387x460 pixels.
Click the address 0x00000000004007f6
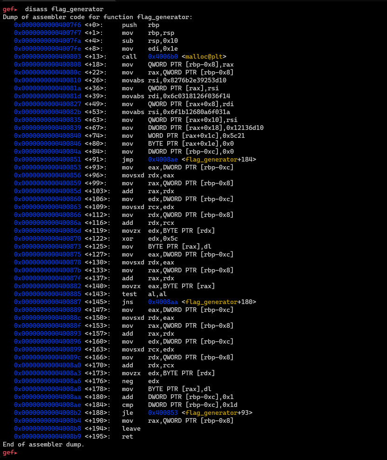(x=48, y=25)
